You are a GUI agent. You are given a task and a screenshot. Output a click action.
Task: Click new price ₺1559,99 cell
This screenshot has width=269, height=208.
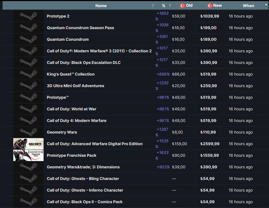210,155
